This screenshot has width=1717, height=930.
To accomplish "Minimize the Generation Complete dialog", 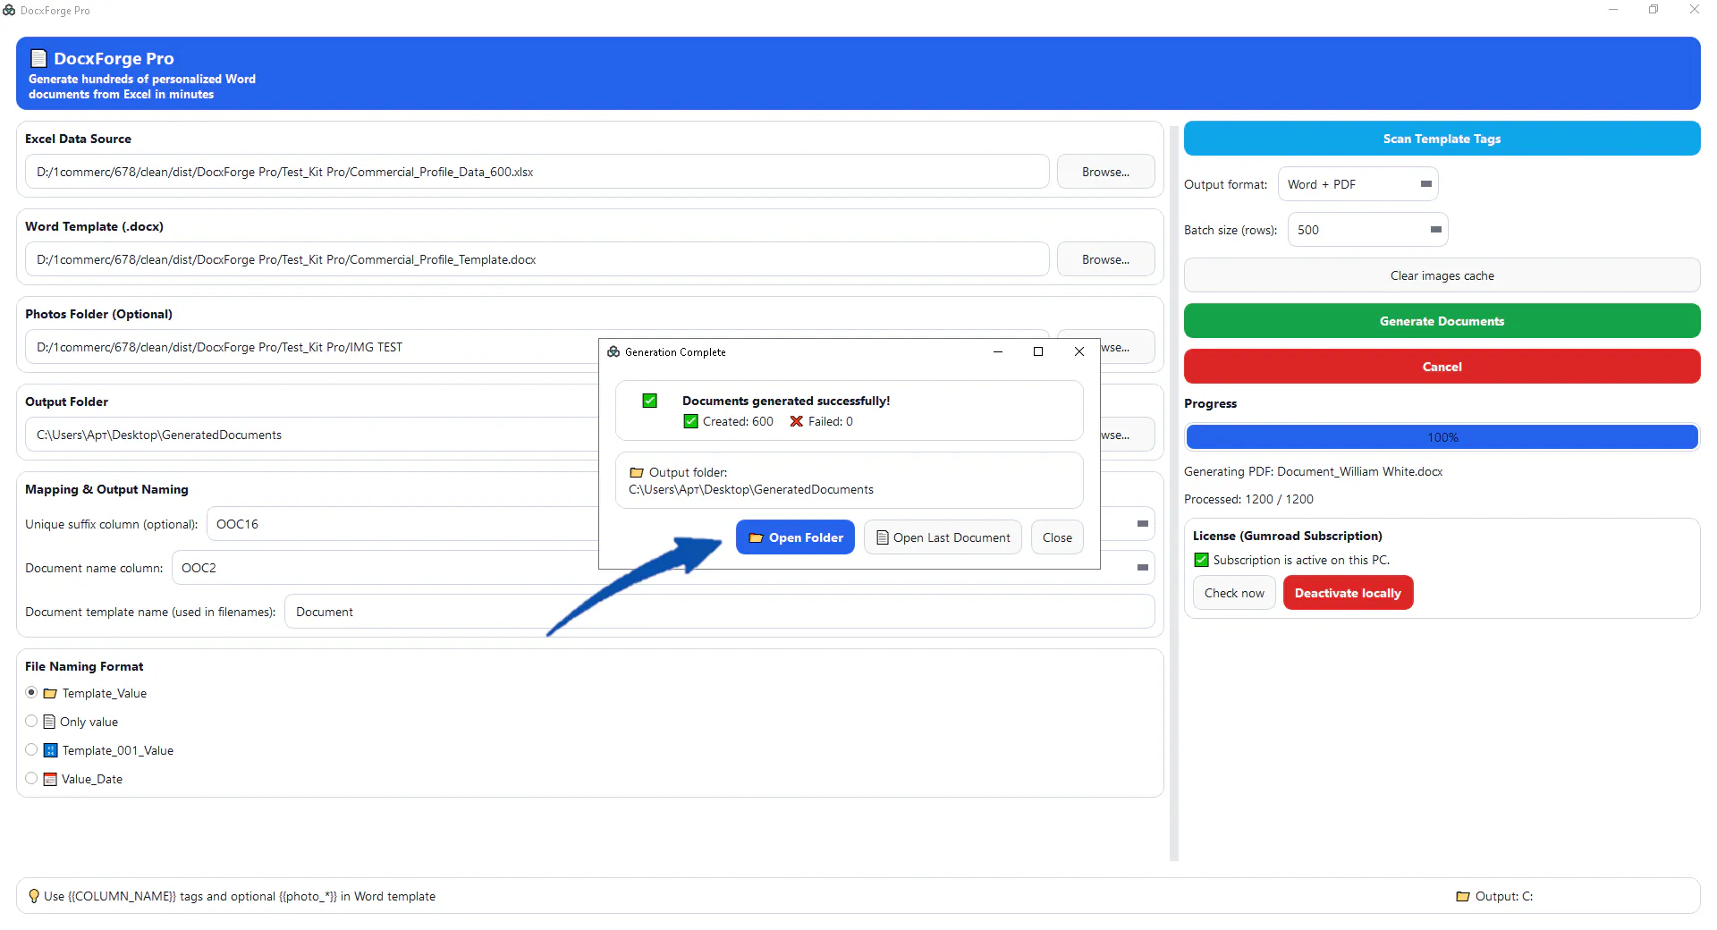I will 998,351.
